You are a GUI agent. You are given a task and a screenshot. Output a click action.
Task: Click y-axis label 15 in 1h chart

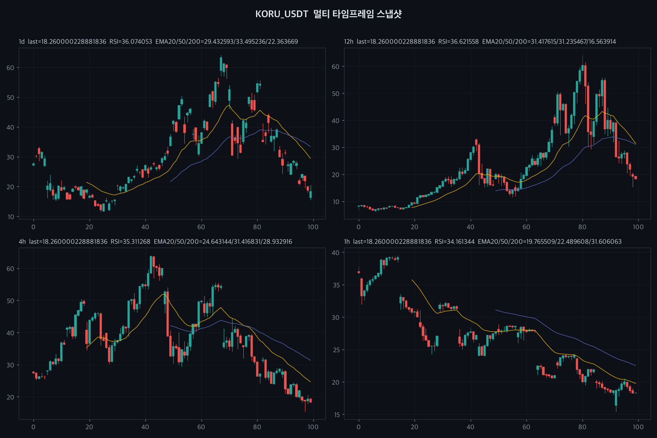tap(336, 415)
